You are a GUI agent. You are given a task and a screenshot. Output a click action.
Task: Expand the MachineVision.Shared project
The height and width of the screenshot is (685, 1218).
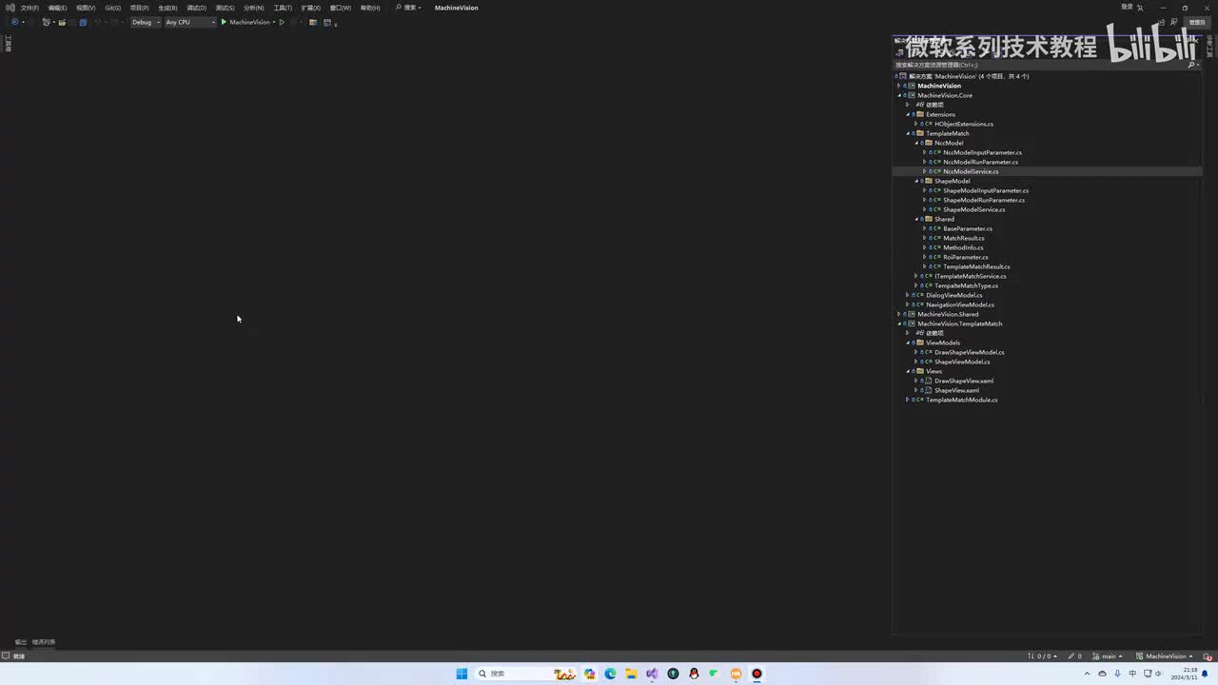[x=899, y=314]
